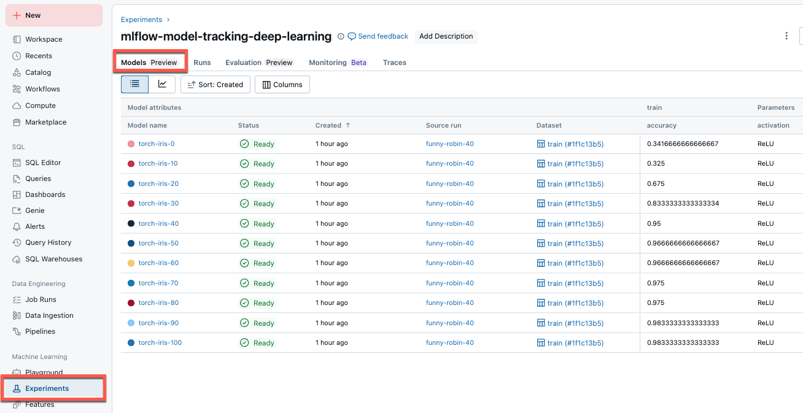This screenshot has width=803, height=413.
Task: Open the Traces tab
Action: (x=394, y=63)
